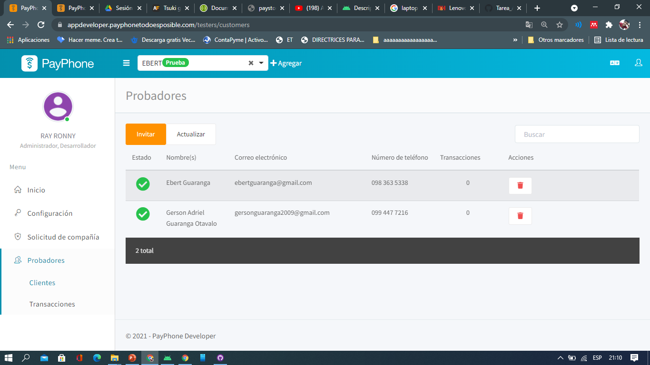650x365 pixels.
Task: Select the Inicio home icon in the sidebar
Action: tap(18, 190)
